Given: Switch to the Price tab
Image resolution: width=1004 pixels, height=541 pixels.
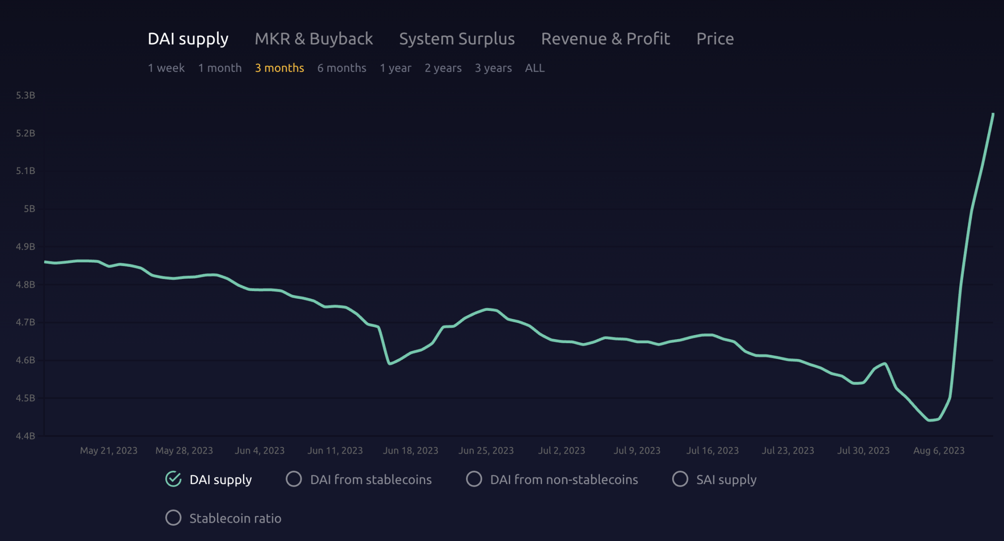Looking at the screenshot, I should (x=715, y=39).
